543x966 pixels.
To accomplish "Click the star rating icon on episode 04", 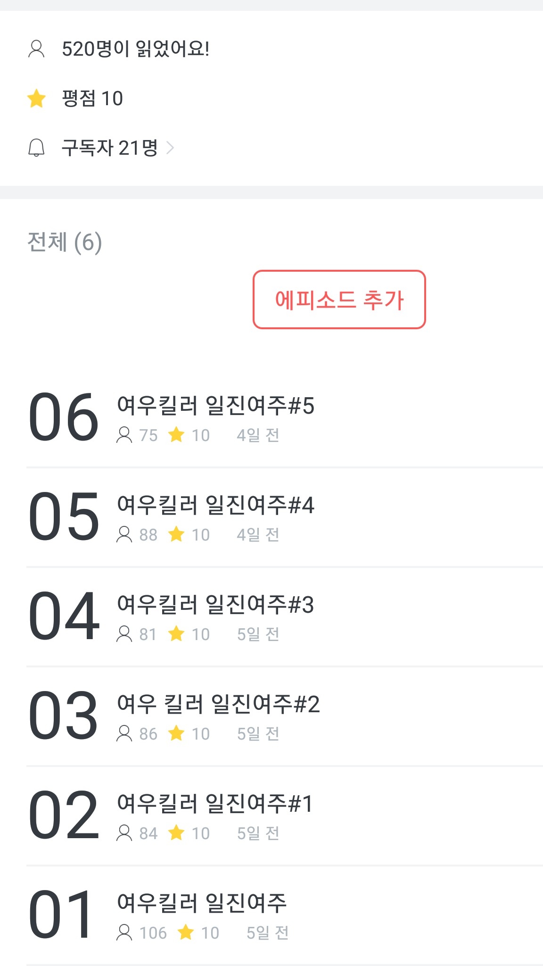I will [x=176, y=633].
